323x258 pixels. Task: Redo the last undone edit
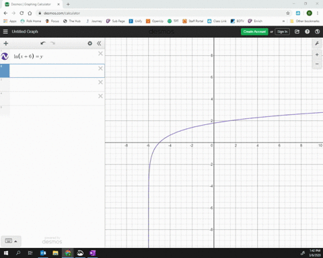[52, 43]
